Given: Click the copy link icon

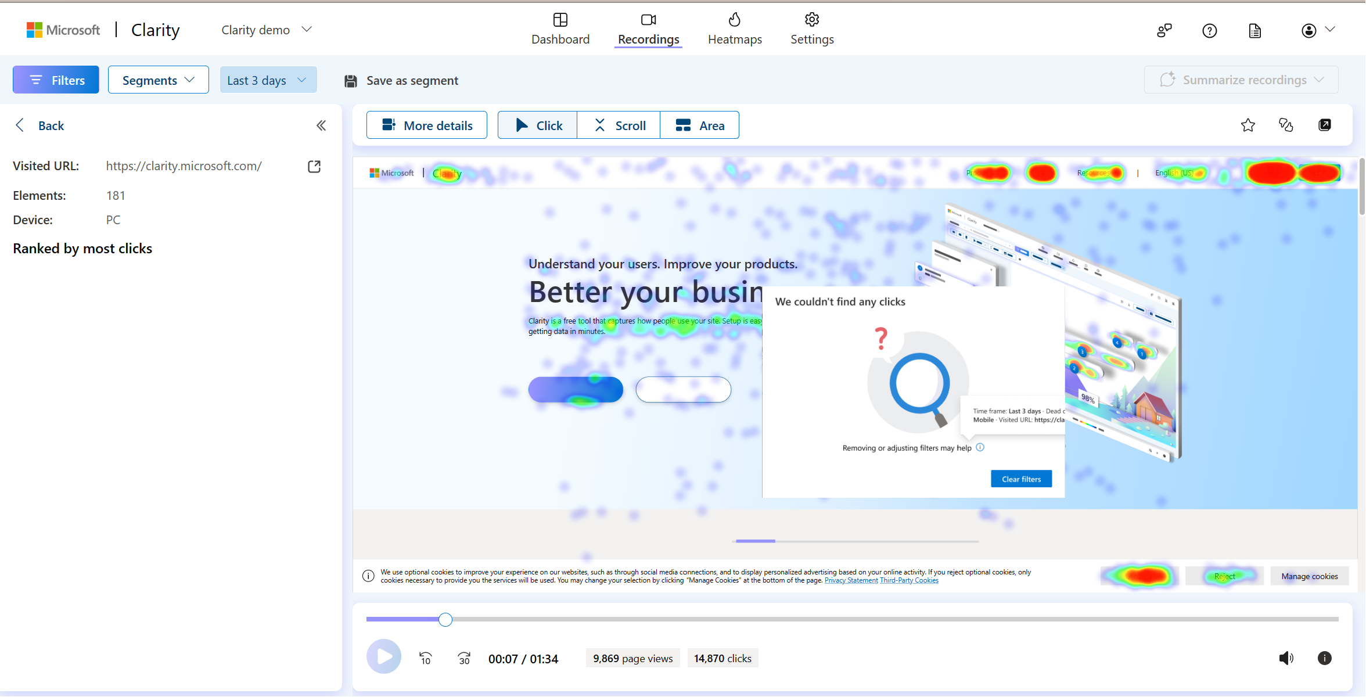Looking at the screenshot, I should pyautogui.click(x=1286, y=125).
